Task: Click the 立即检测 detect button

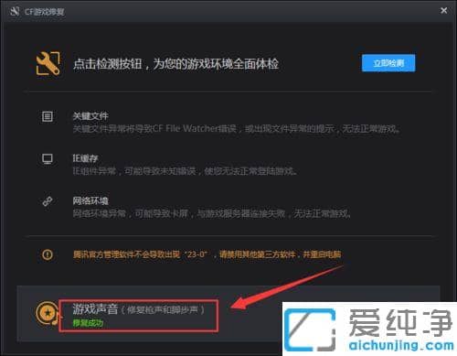Action: click(388, 63)
